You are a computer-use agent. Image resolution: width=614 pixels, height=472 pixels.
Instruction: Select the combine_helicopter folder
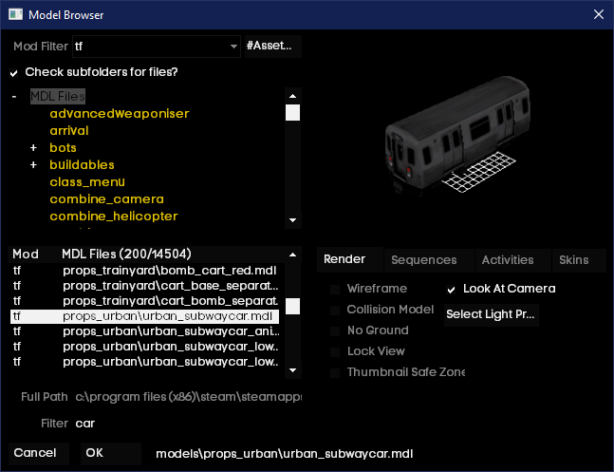[x=114, y=216]
